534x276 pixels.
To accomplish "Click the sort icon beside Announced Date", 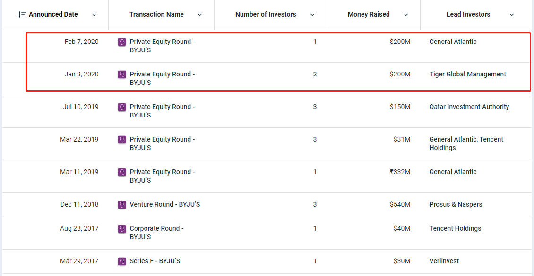I will tap(22, 15).
